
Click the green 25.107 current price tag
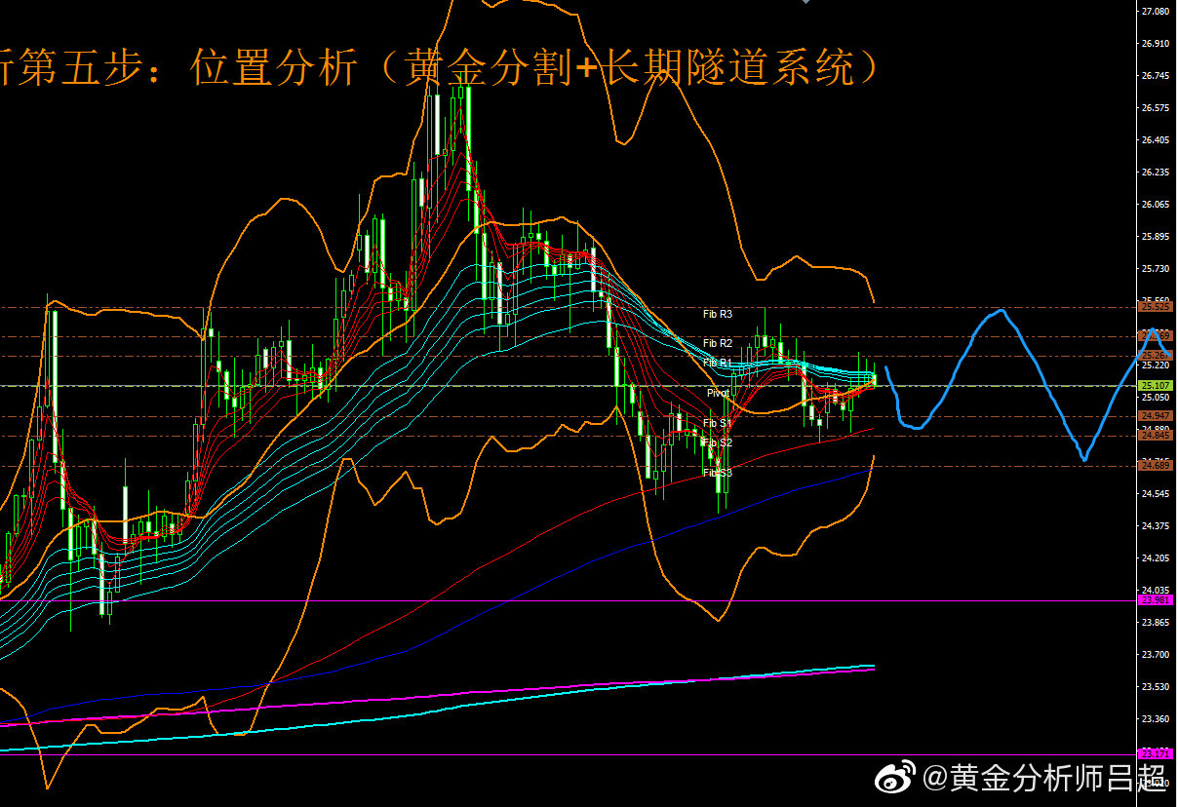click(x=1156, y=386)
